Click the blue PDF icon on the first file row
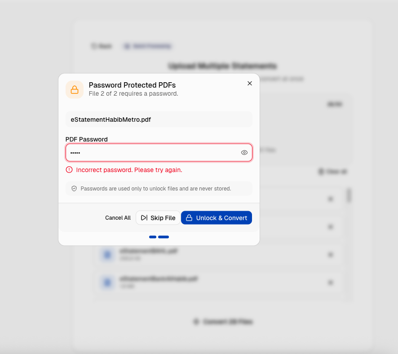Image resolution: width=398 pixels, height=354 pixels. 107,255
